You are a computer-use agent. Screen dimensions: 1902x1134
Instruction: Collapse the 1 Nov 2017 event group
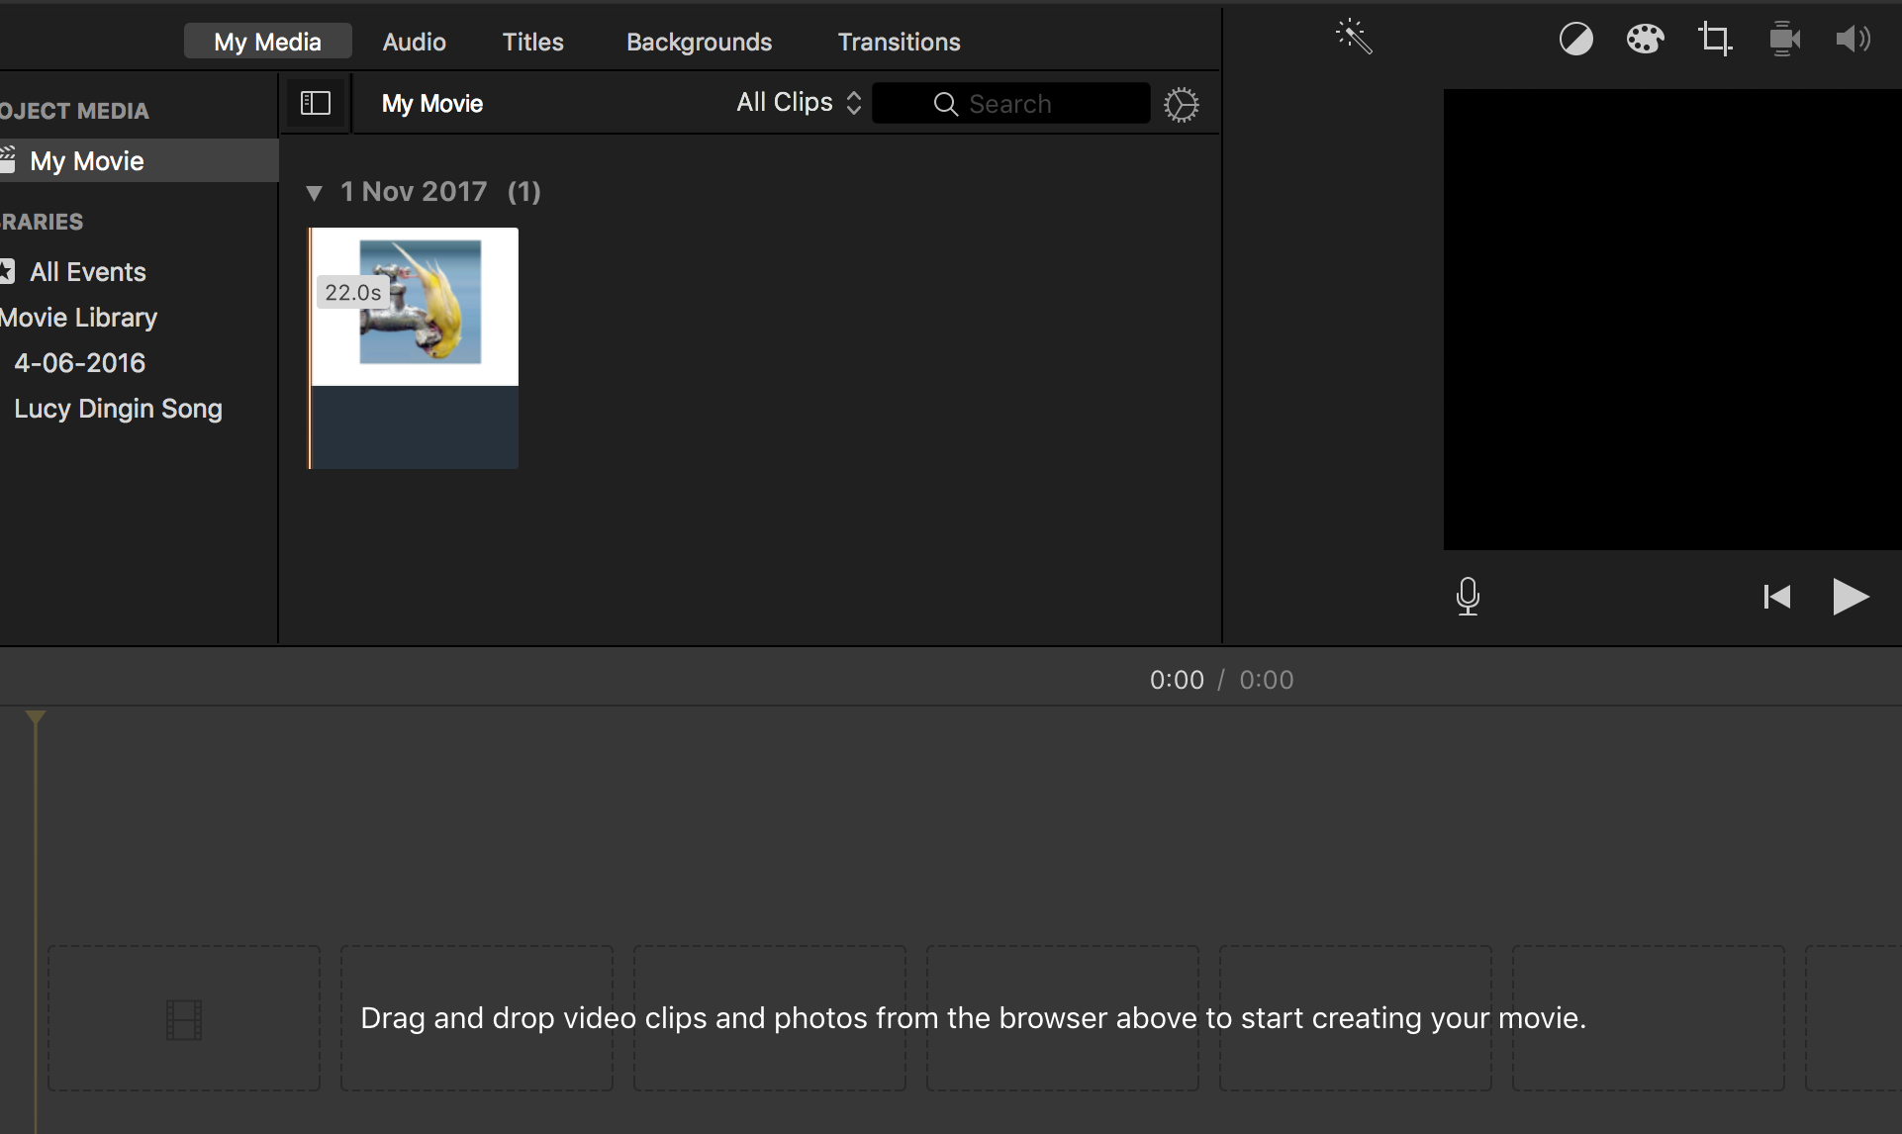[314, 193]
